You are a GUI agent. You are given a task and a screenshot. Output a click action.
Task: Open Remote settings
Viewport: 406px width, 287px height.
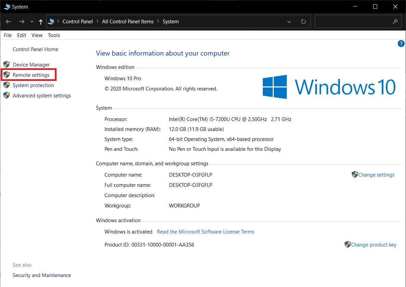click(31, 75)
